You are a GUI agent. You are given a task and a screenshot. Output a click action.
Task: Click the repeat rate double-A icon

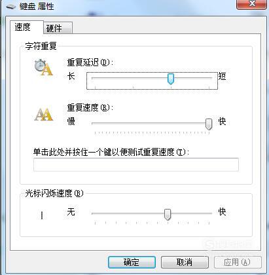[44, 114]
